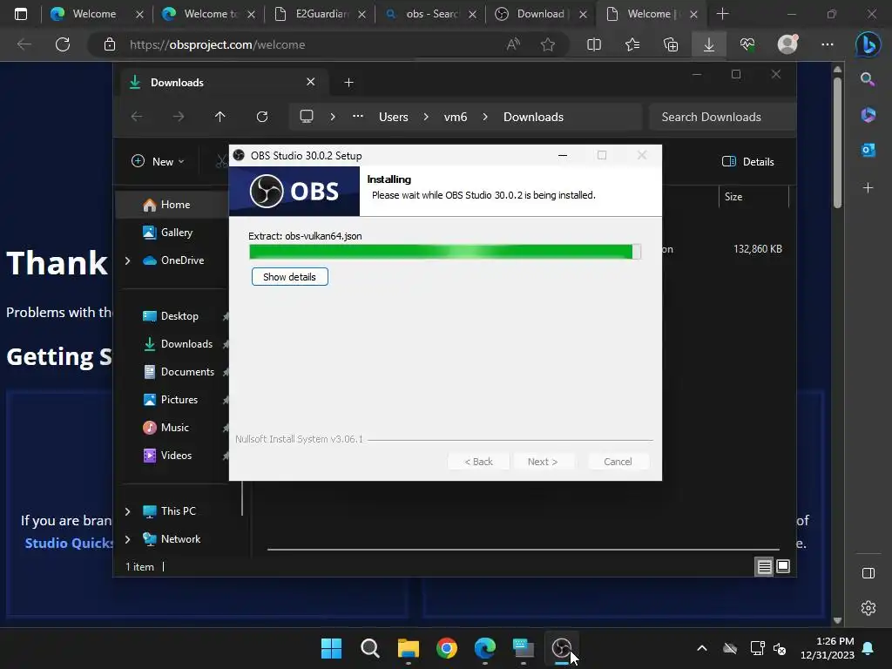Click Cancel in OBS Setup
The width and height of the screenshot is (892, 669).
point(618,462)
